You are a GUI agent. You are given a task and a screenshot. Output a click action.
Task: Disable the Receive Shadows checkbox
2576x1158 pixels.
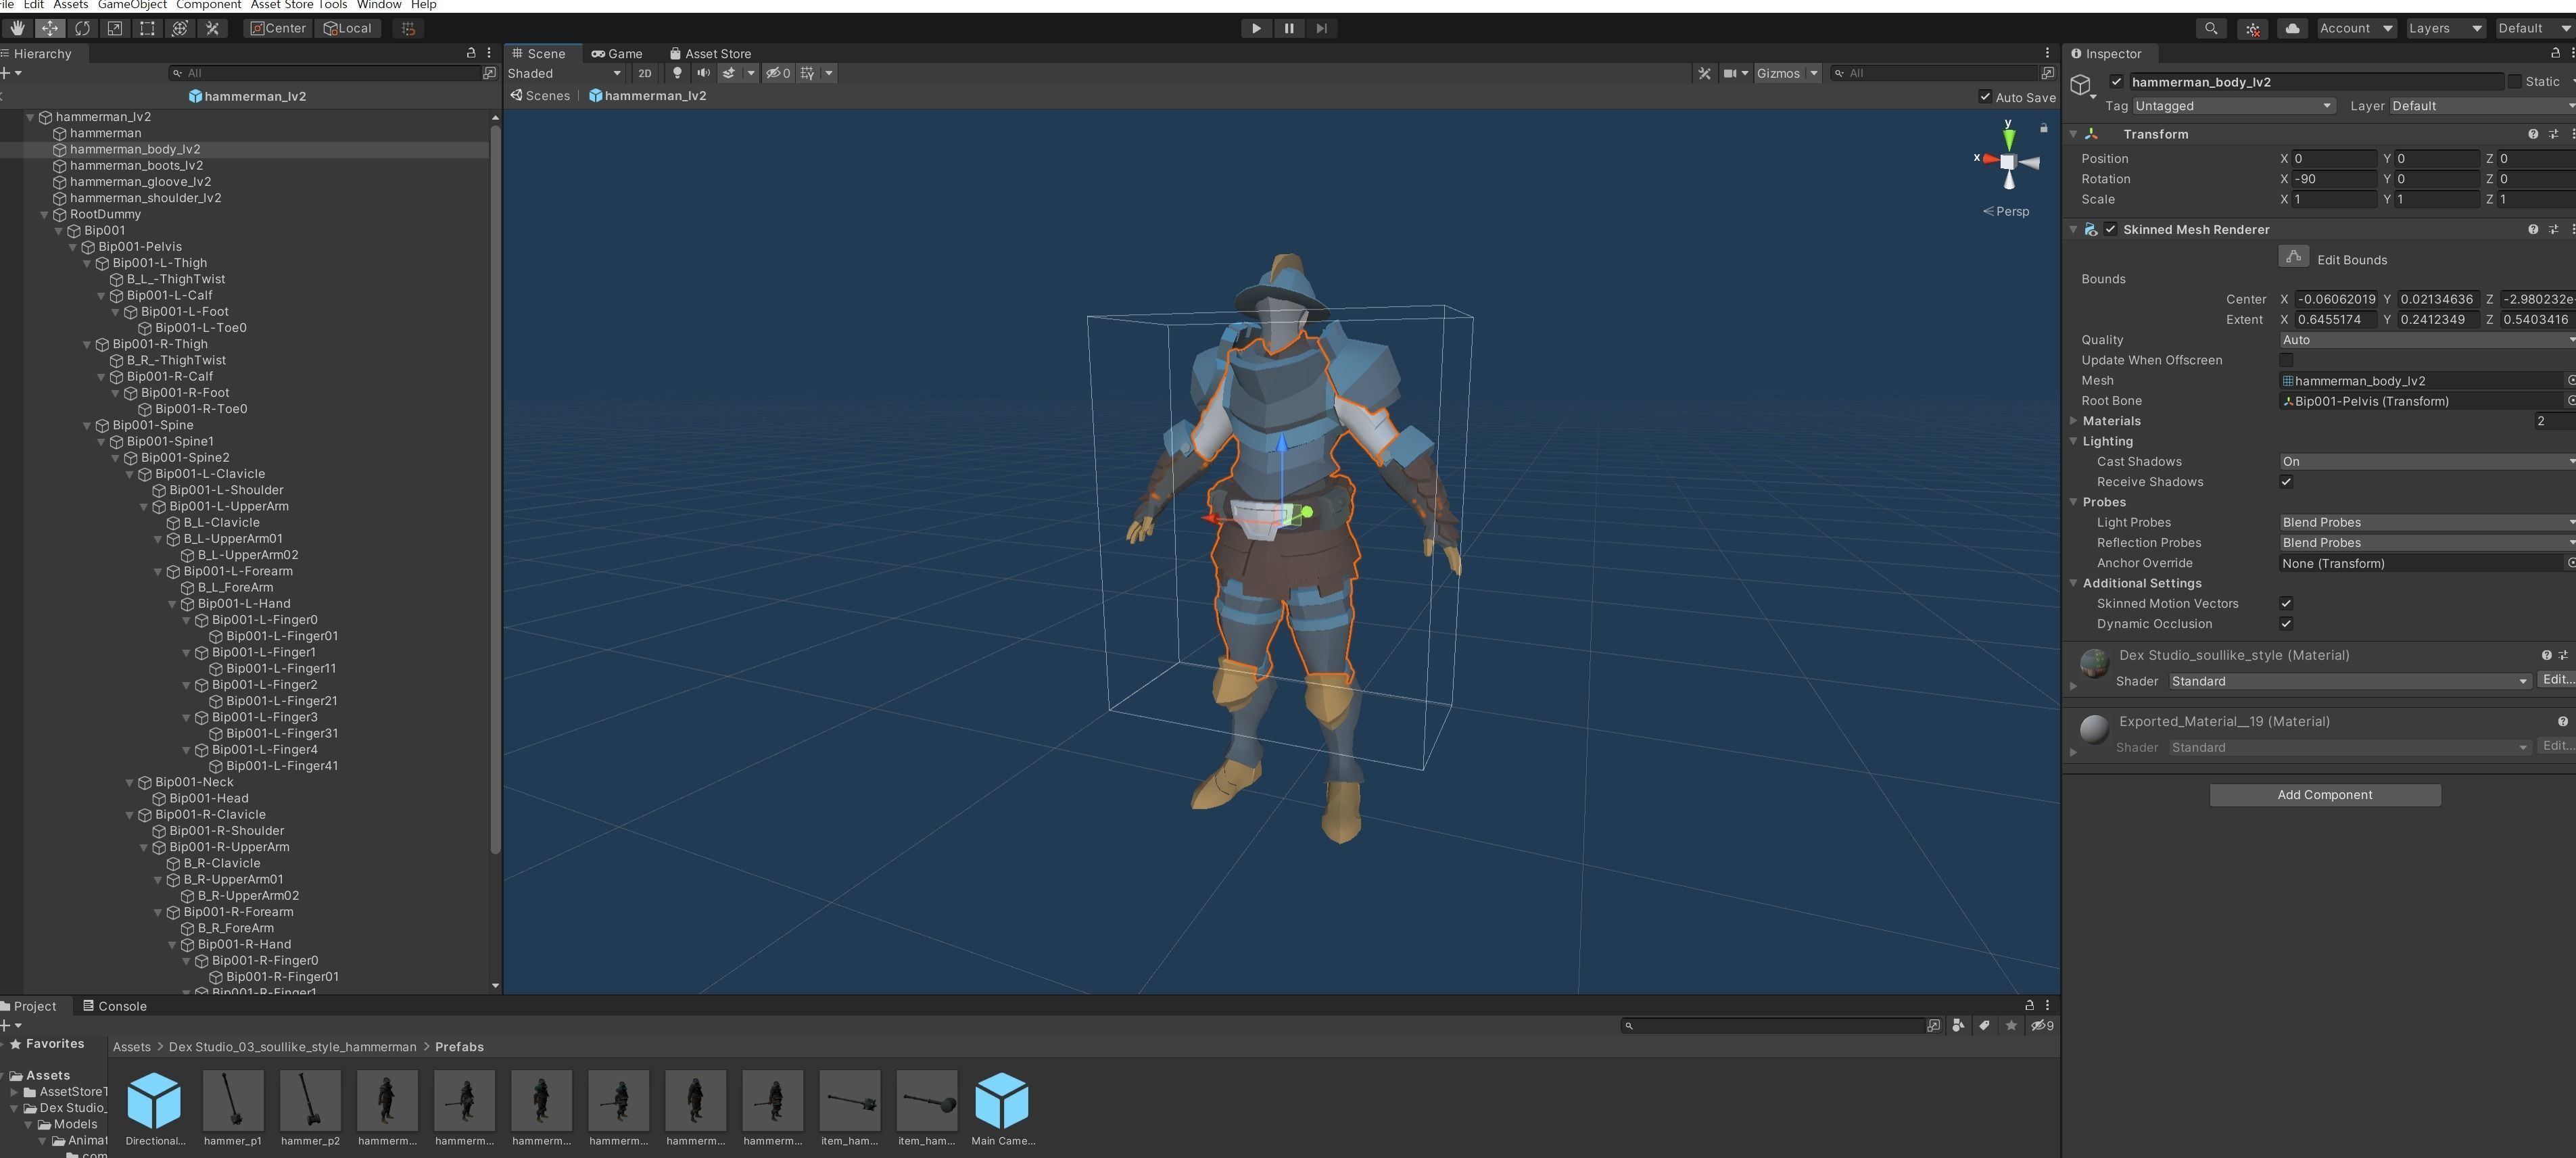tap(2286, 482)
